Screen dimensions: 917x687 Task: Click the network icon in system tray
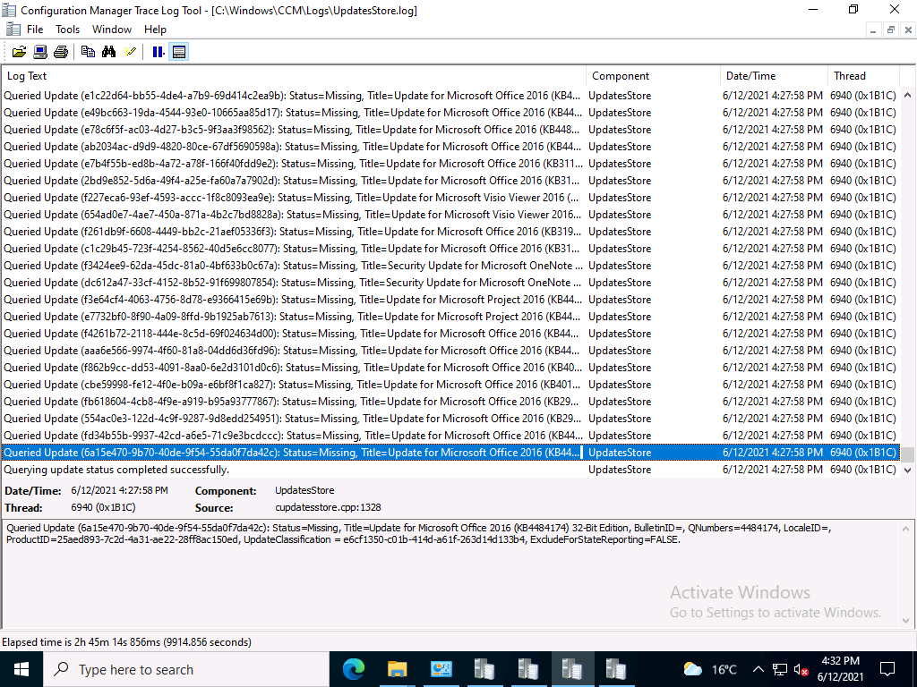point(780,669)
